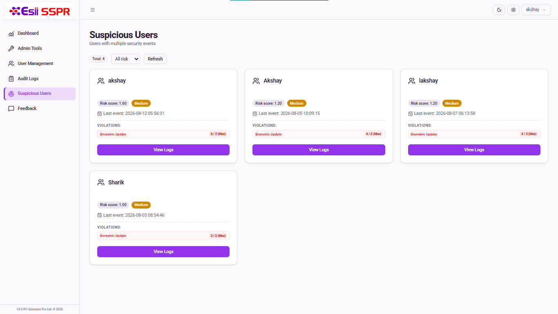
Task: Click the 6 / 2 (Max) violation count
Action: click(x=218, y=134)
